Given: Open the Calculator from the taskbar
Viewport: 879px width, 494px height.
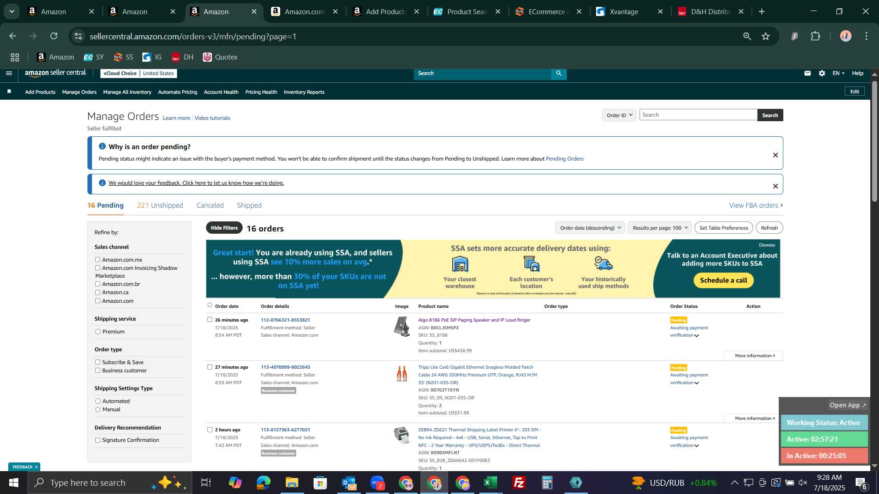Looking at the screenshot, I should click(x=548, y=483).
